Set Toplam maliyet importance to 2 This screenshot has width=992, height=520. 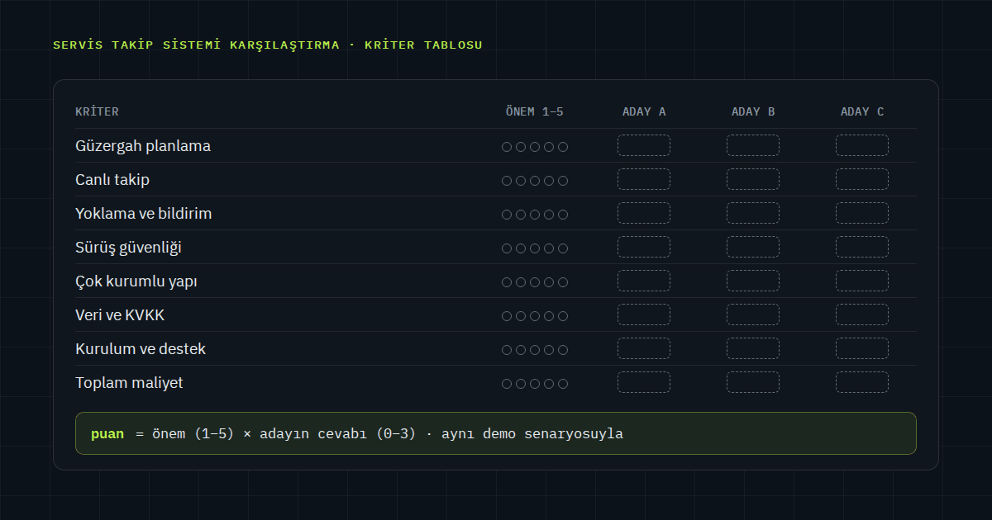pos(521,384)
